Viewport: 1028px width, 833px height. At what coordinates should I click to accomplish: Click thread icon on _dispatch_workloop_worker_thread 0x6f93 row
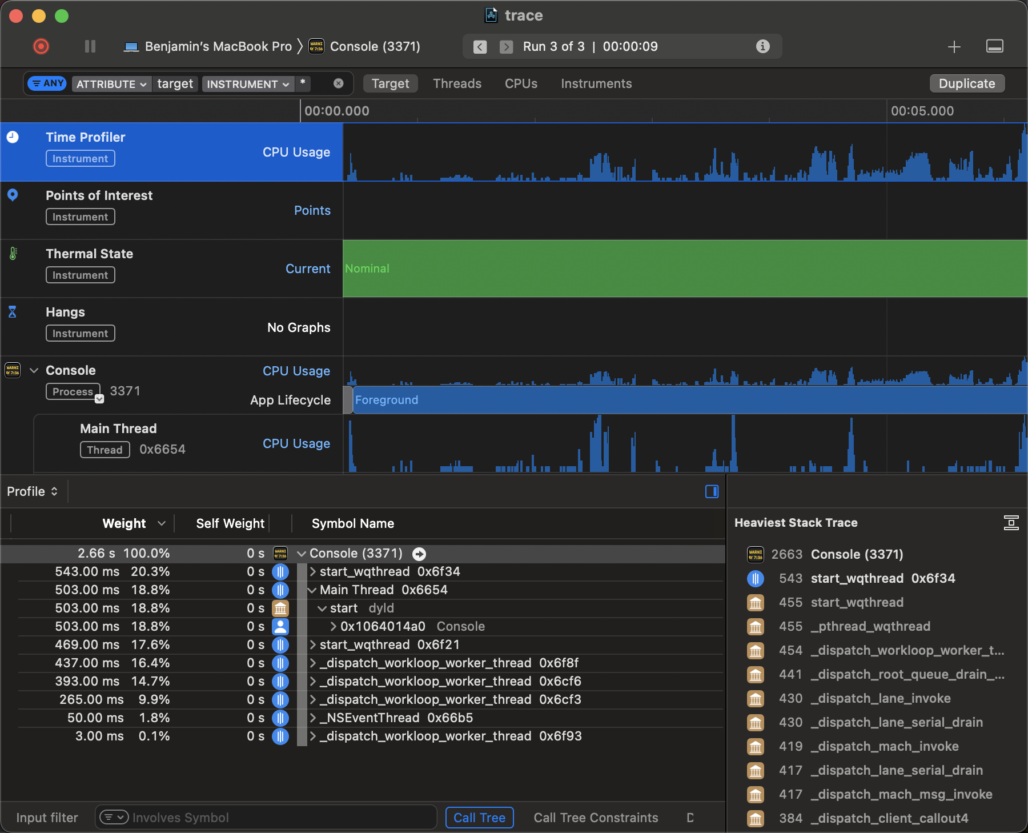tap(280, 736)
